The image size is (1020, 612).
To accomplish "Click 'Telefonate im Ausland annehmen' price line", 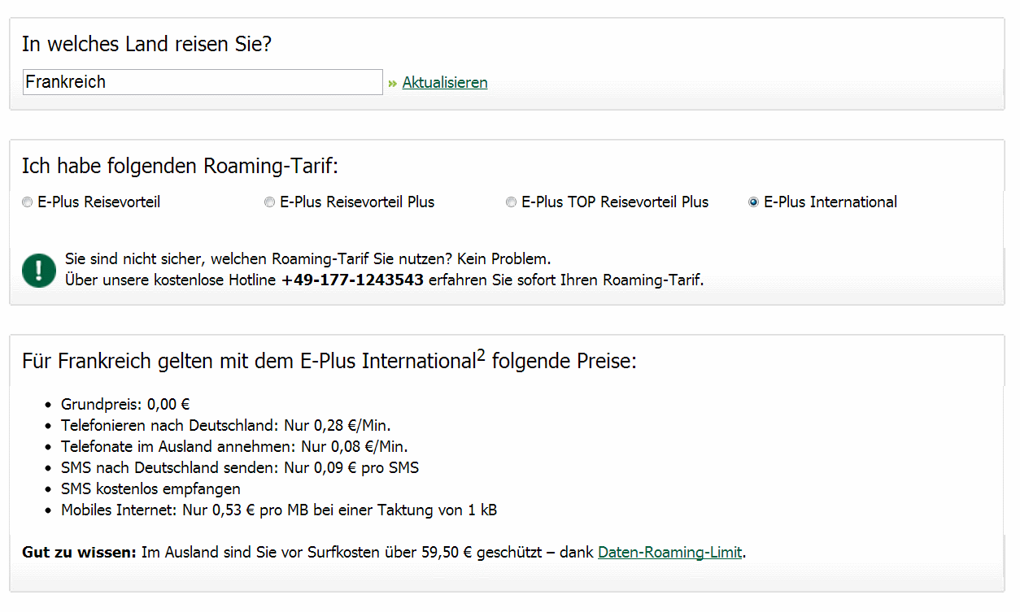I will coord(234,447).
